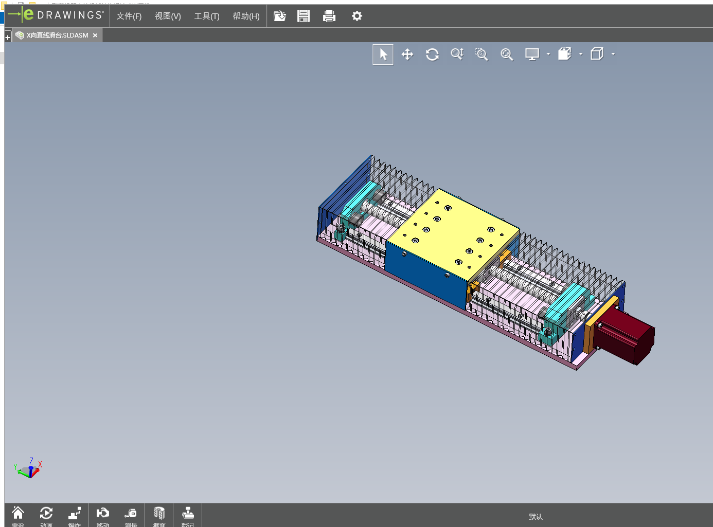713x527 pixels.
Task: Click the Zoom to Fit magnifier
Action: 507,54
